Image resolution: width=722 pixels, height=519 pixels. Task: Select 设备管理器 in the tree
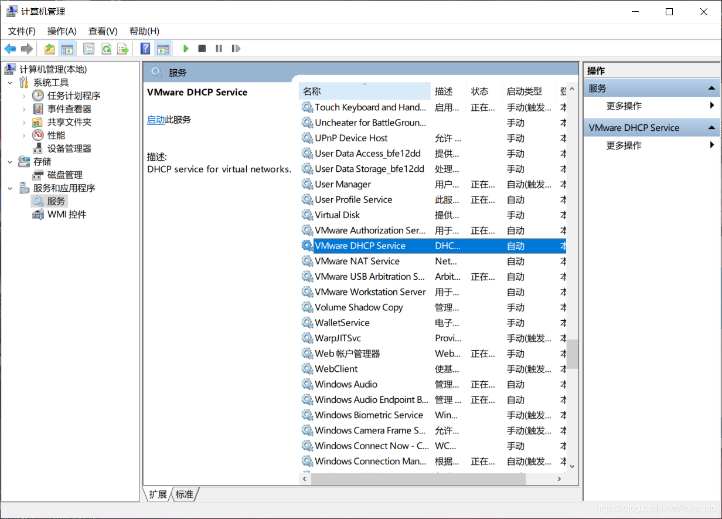coord(69,148)
